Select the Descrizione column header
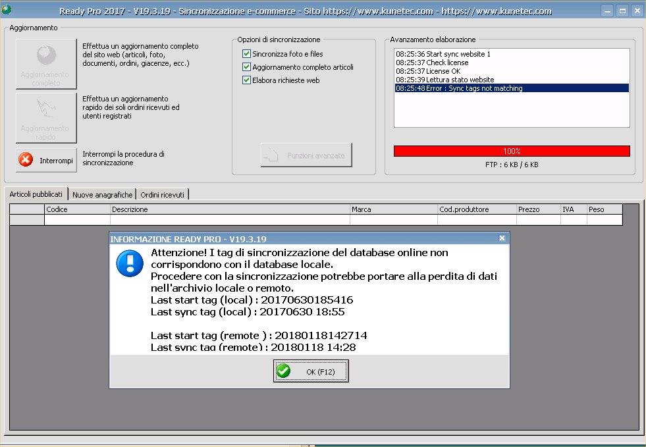 [x=230, y=209]
